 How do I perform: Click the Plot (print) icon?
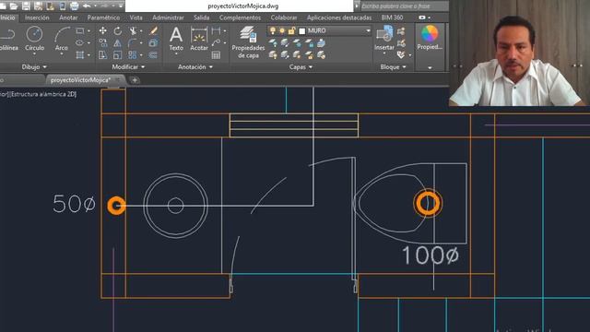75,6
